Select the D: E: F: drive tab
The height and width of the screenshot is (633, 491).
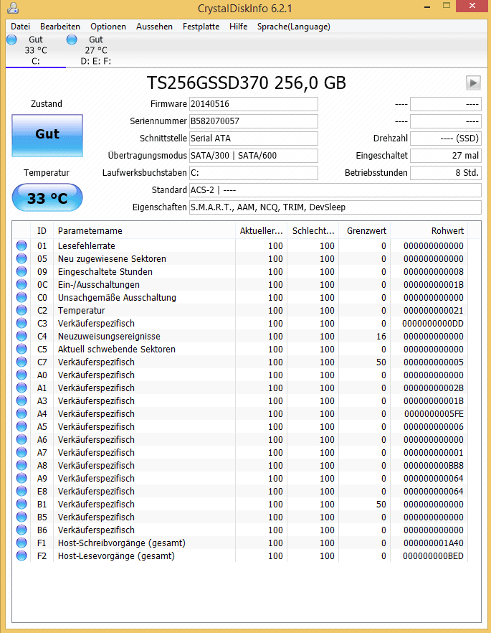pos(96,50)
